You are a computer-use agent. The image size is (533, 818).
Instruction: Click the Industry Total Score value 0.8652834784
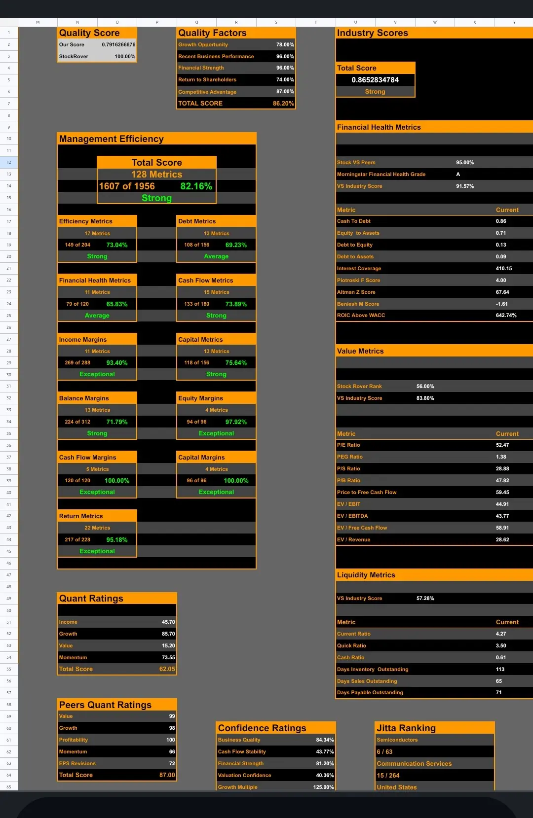375,80
